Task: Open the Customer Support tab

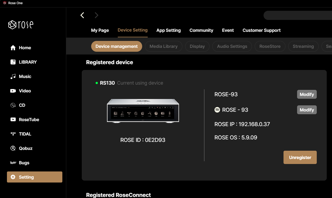Action: coord(261,30)
